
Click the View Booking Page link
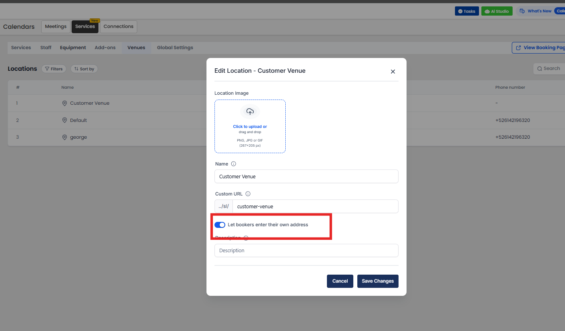539,48
